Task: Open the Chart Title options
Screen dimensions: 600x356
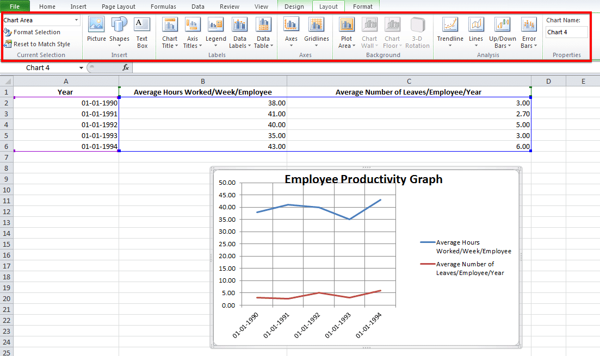Action: pos(170,33)
